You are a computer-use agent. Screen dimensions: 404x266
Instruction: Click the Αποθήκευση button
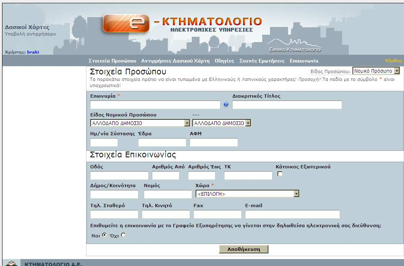244,249
